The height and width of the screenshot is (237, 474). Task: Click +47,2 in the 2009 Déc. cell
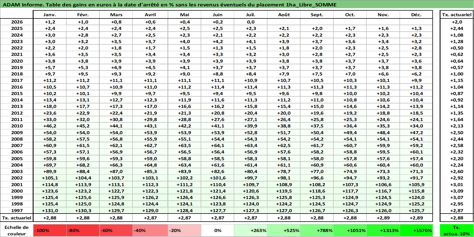(416, 132)
